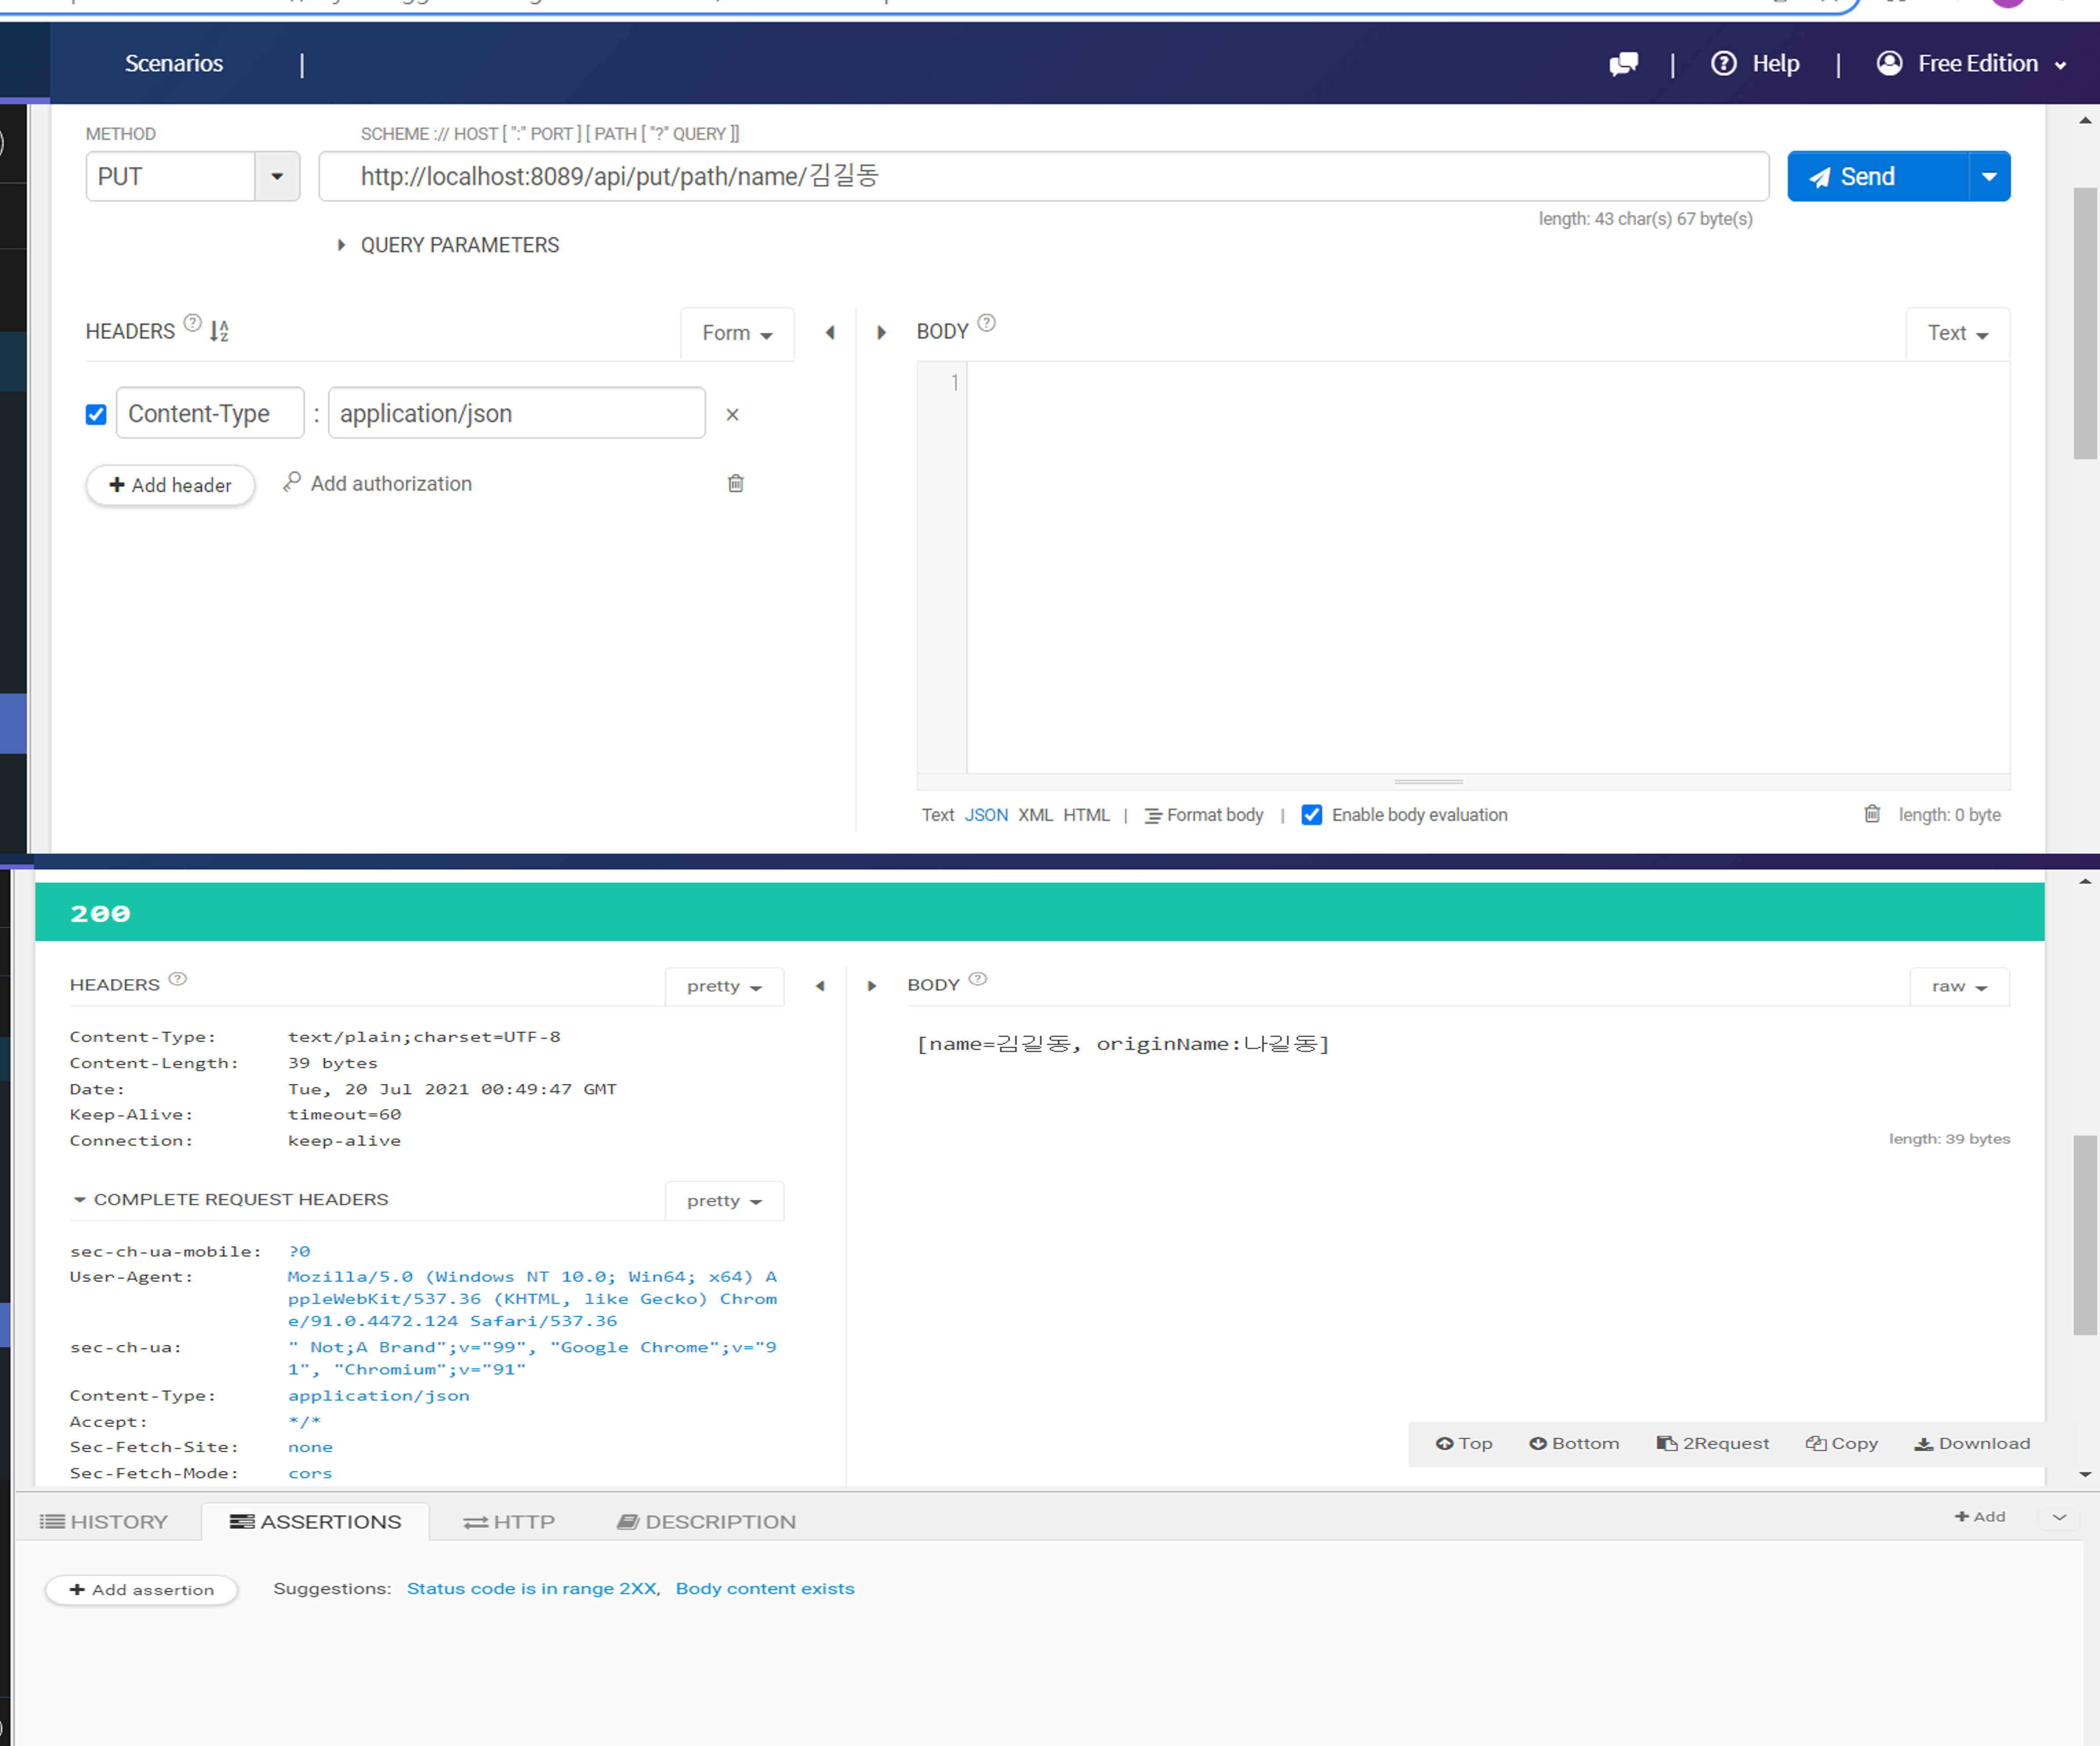The width and height of the screenshot is (2100, 1746).
Task: Select the User-Agent request header value
Action: [x=532, y=1299]
